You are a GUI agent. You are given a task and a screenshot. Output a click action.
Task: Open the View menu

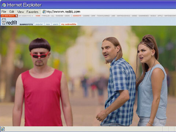21,12
